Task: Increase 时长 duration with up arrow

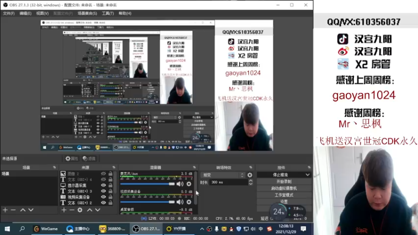Action: tap(251, 181)
